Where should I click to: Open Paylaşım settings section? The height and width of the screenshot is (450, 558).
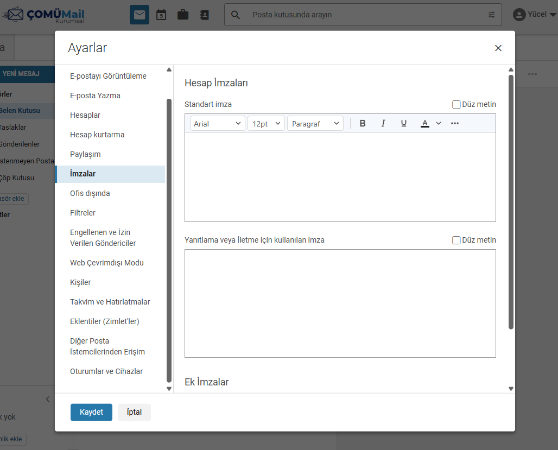click(x=85, y=154)
